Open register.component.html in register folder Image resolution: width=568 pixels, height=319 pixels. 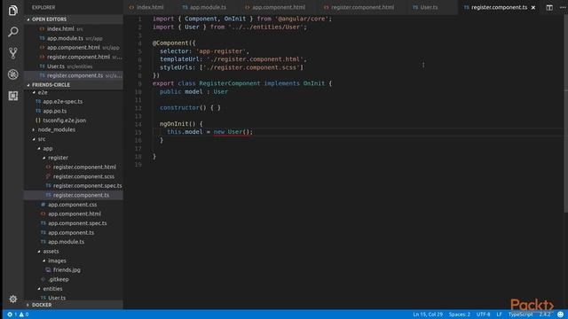coord(84,167)
